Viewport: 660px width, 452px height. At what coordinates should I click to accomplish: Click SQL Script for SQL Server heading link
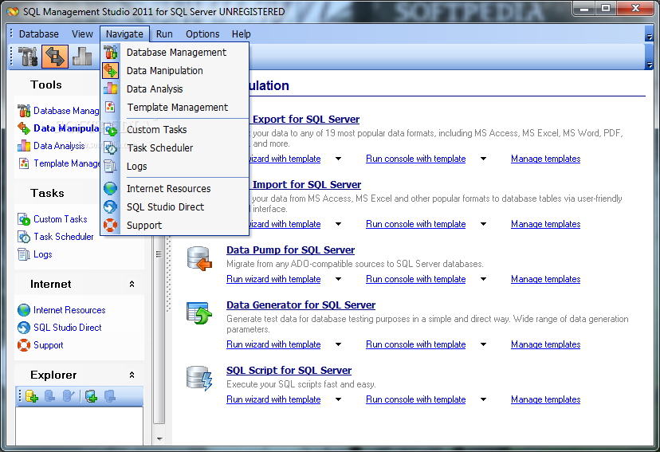289,371
